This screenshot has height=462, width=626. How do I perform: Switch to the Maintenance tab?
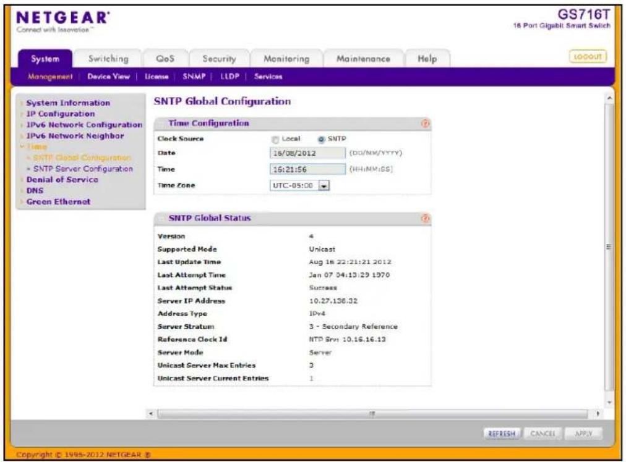click(x=363, y=59)
